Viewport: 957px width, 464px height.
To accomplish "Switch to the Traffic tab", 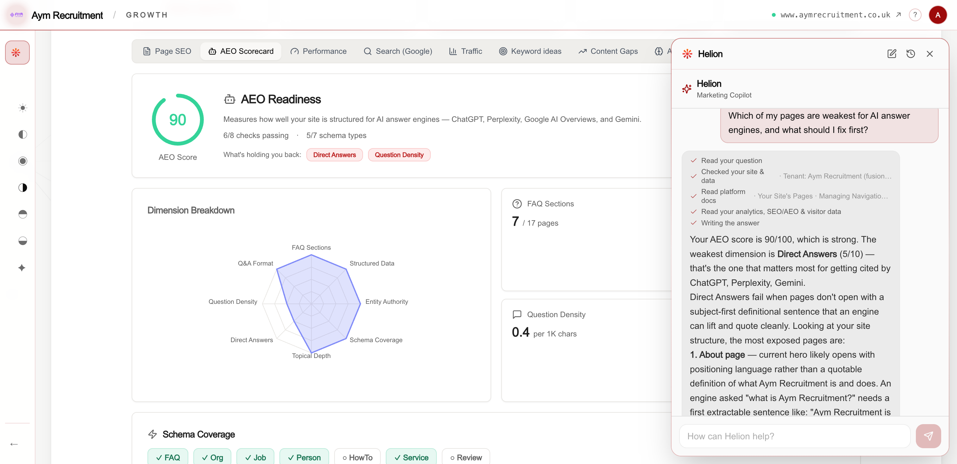I will (x=466, y=51).
